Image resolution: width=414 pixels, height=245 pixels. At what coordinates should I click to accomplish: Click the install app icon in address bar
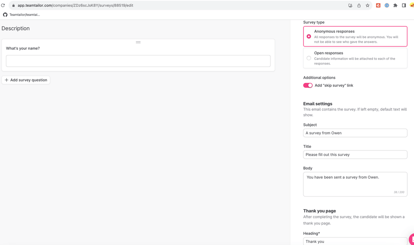pyautogui.click(x=350, y=6)
